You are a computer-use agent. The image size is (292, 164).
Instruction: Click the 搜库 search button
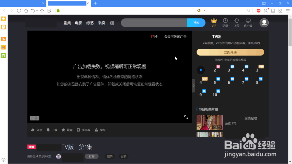pos(196,23)
